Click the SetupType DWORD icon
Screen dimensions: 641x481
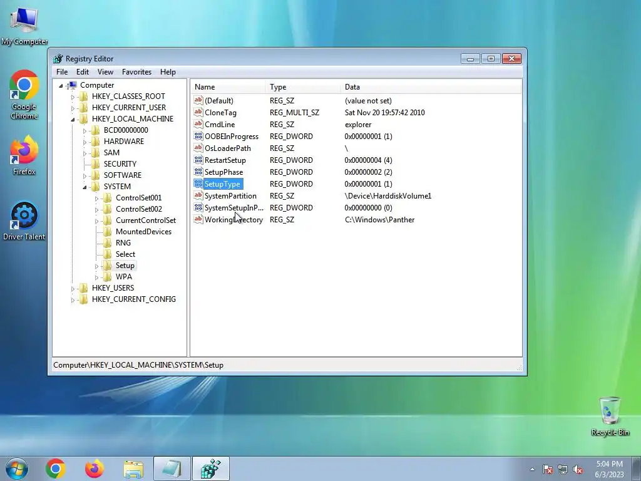(x=198, y=184)
